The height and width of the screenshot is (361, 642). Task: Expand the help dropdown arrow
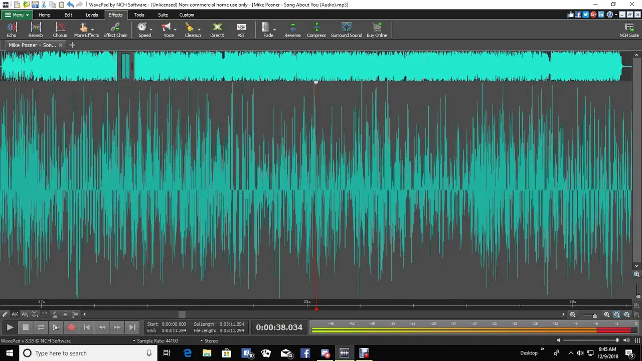coord(615,15)
